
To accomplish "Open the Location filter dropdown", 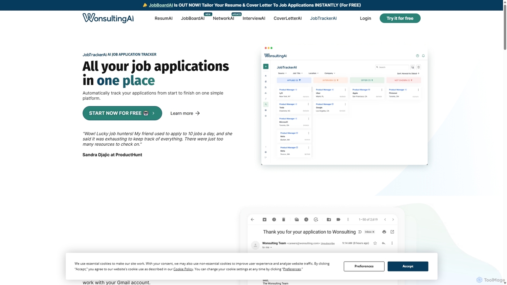I will (x=313, y=73).
